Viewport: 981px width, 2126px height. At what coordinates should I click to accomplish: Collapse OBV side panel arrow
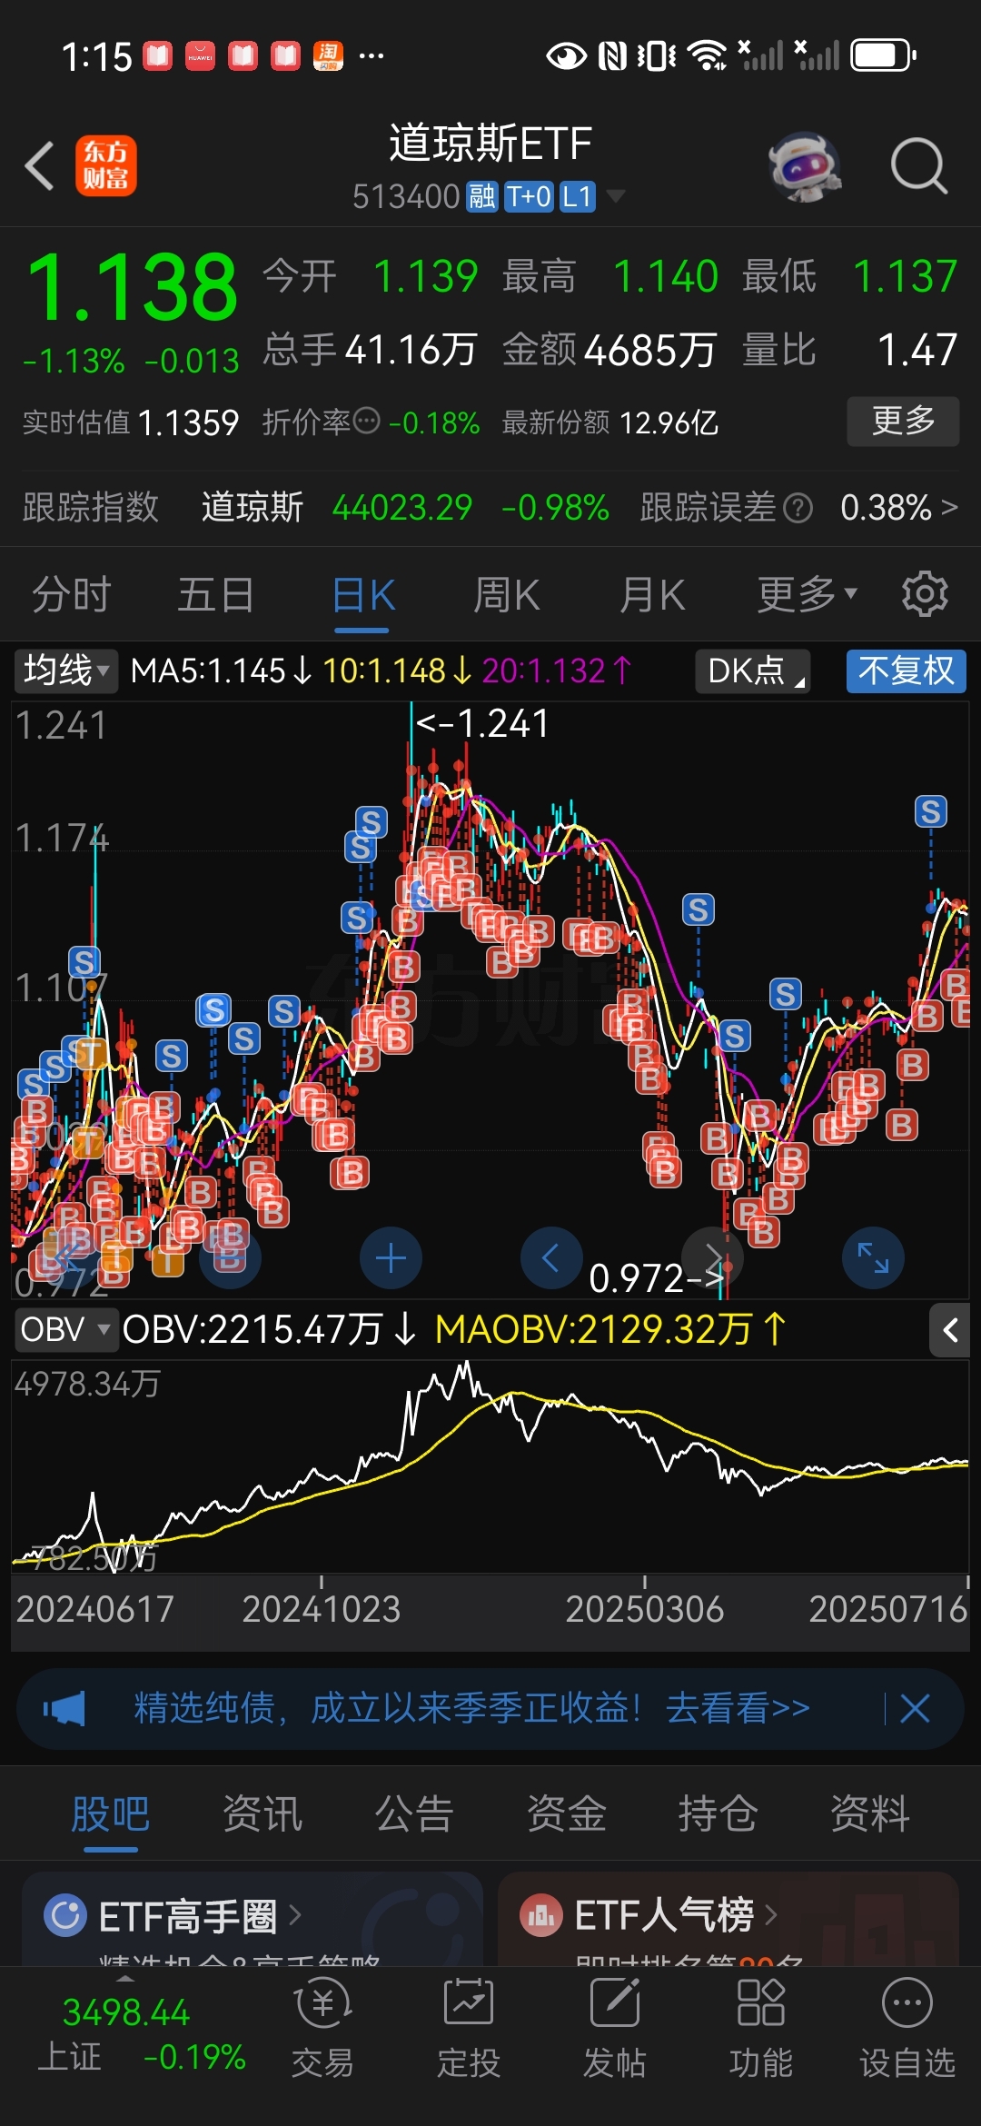[950, 1331]
